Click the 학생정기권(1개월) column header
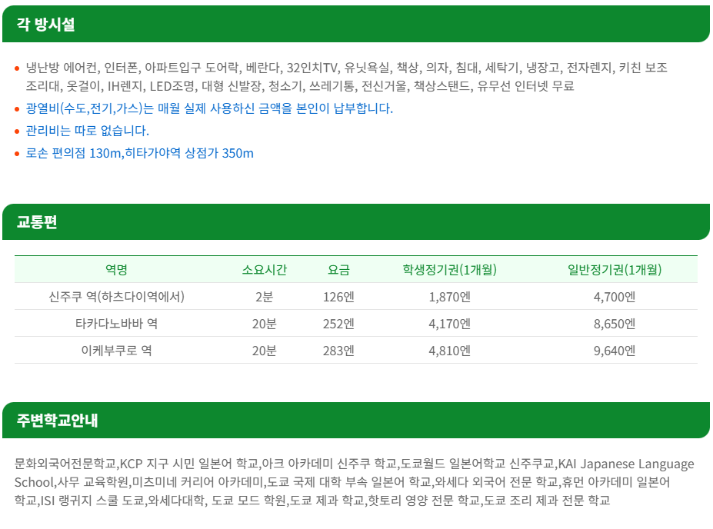713x529 pixels. (449, 269)
